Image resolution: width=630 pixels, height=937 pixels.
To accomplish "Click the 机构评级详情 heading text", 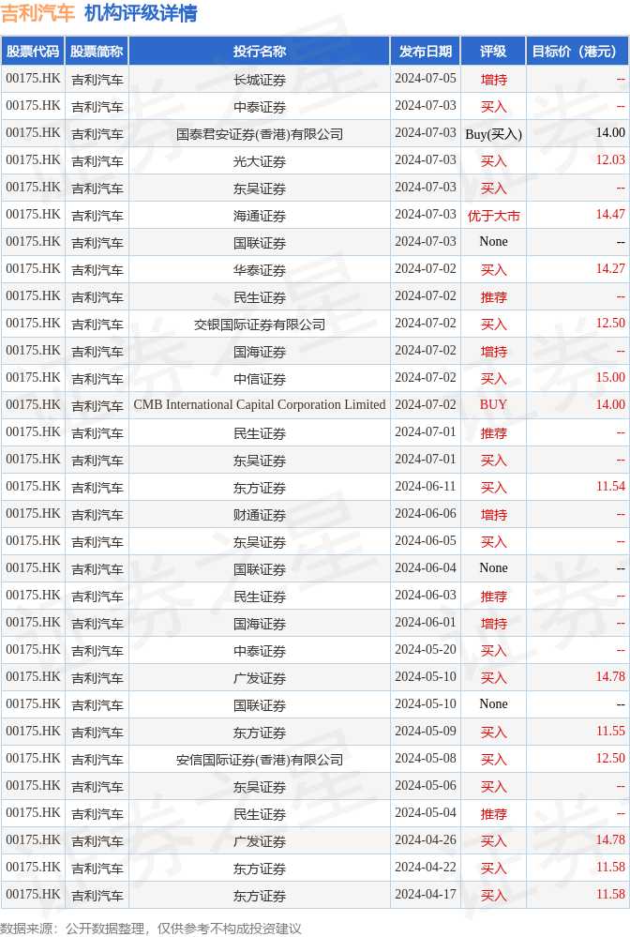I will pos(141,13).
